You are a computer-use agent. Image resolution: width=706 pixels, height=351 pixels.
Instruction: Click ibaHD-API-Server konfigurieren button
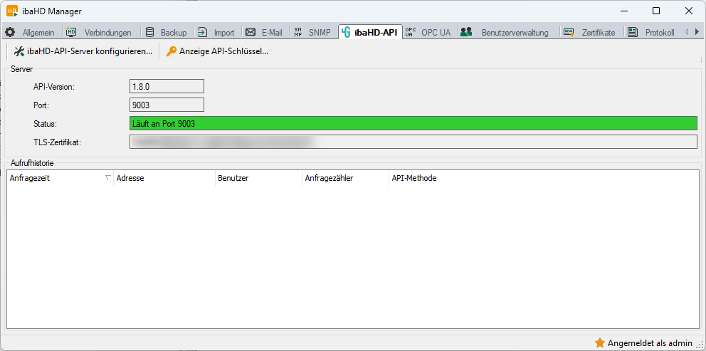[83, 51]
